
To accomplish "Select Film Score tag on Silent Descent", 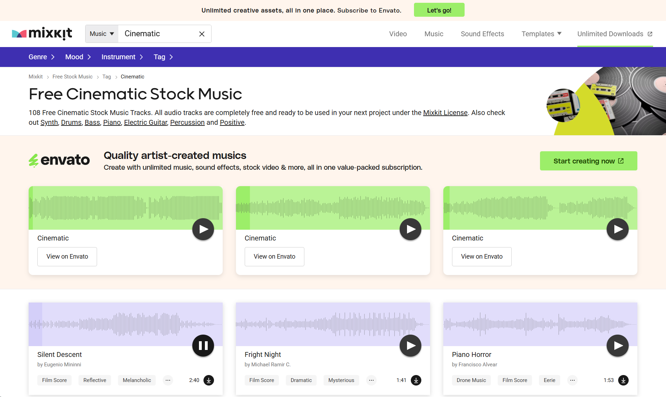I will tap(54, 380).
